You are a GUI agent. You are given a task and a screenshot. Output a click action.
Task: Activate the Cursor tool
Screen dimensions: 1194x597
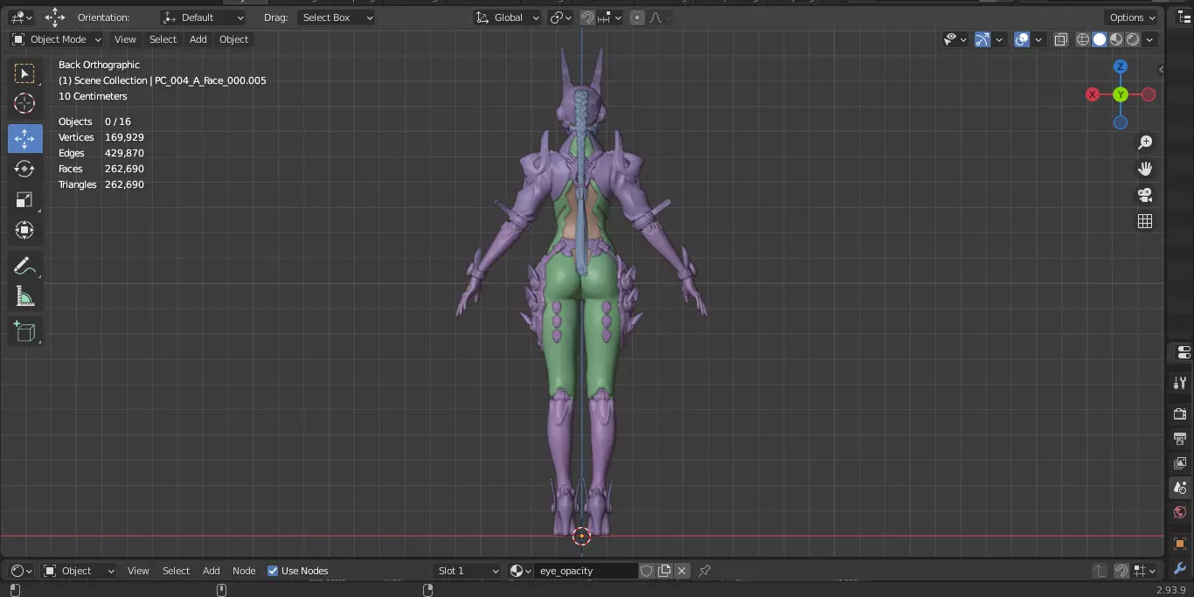click(x=24, y=104)
